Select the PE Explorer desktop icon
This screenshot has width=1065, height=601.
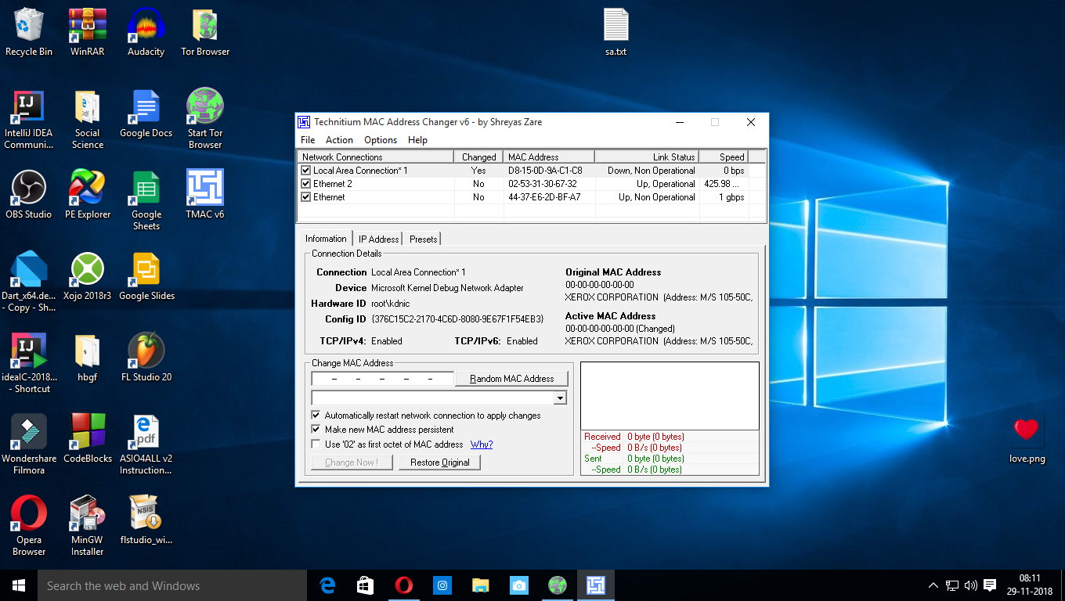click(x=88, y=195)
